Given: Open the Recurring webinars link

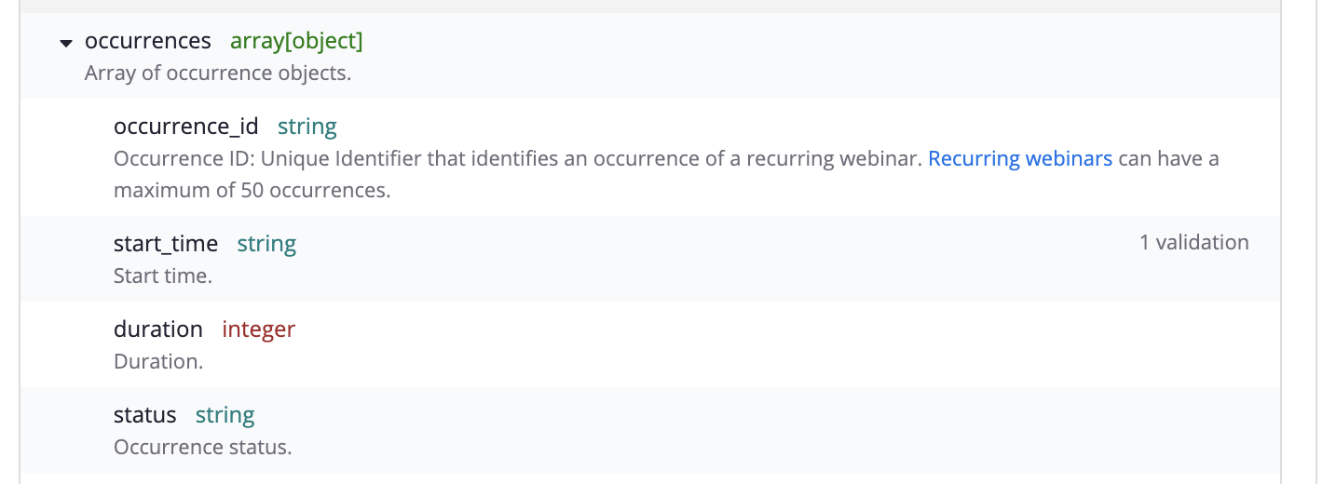Looking at the screenshot, I should click(1020, 158).
